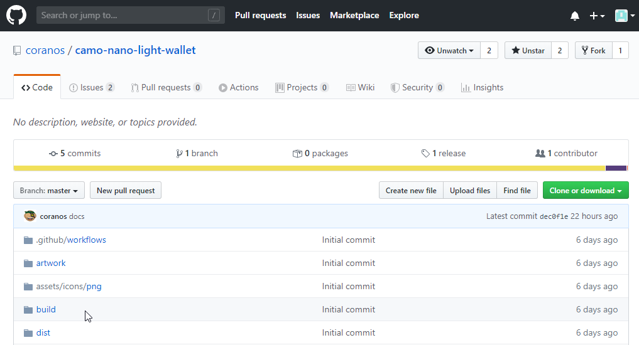
Task: Open the plus create-new dropdown
Action: tap(597, 16)
